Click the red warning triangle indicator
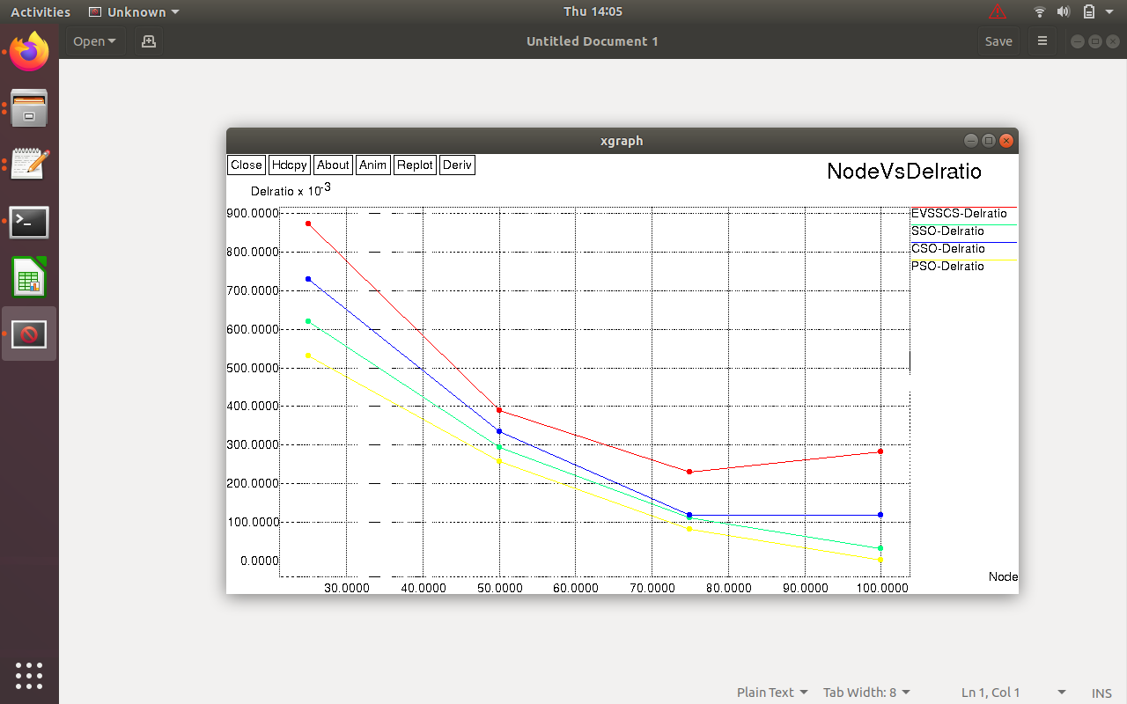Viewport: 1127px width, 704px height. click(x=998, y=11)
